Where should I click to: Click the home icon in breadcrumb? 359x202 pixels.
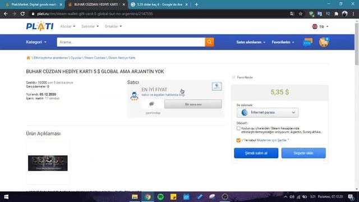29,58
